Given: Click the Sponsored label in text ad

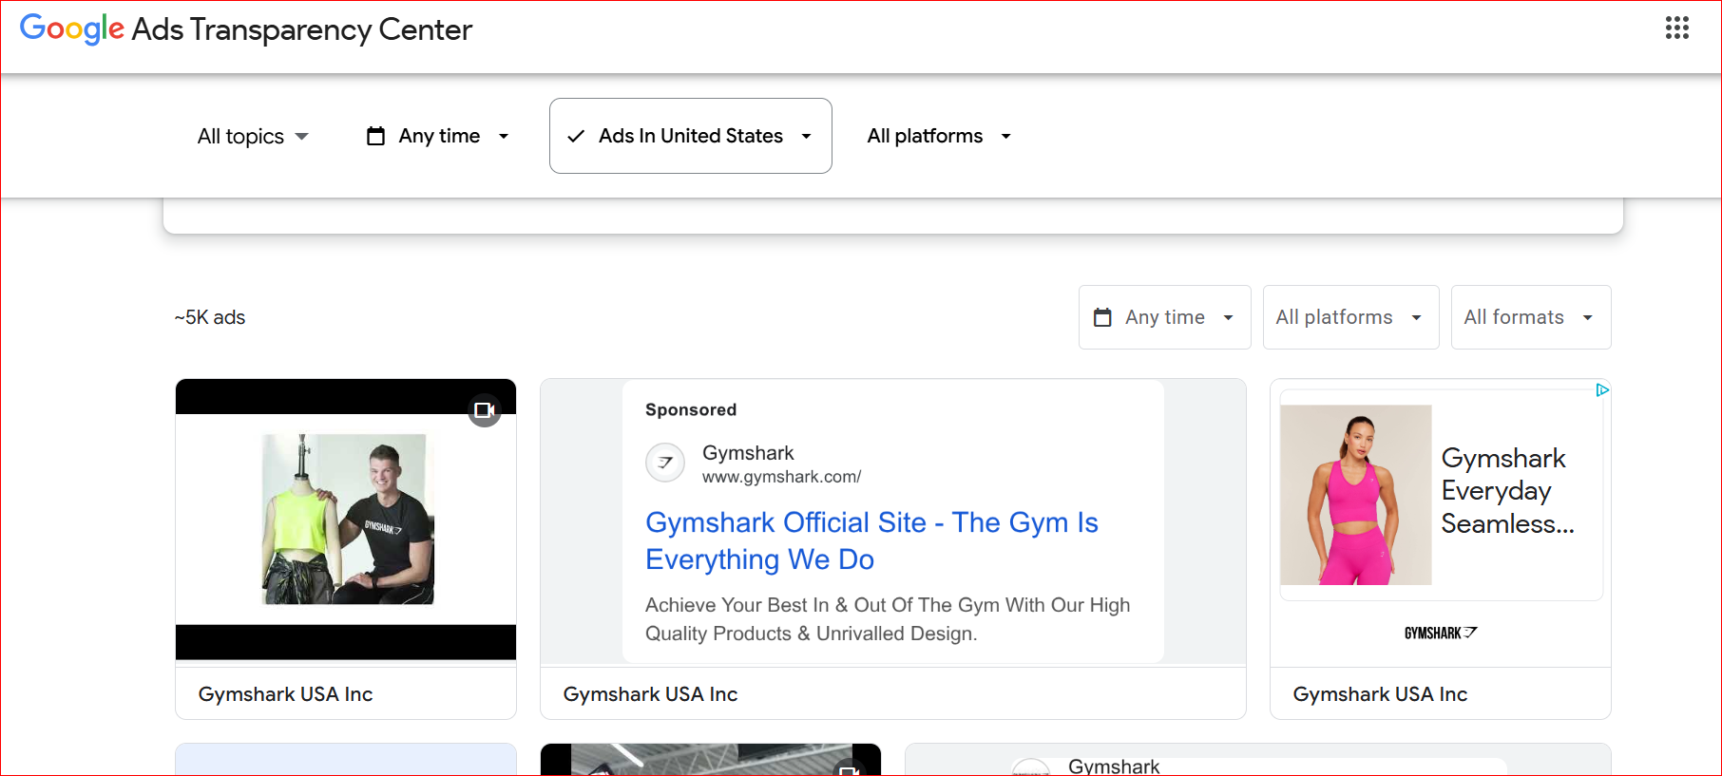Looking at the screenshot, I should pos(691,409).
